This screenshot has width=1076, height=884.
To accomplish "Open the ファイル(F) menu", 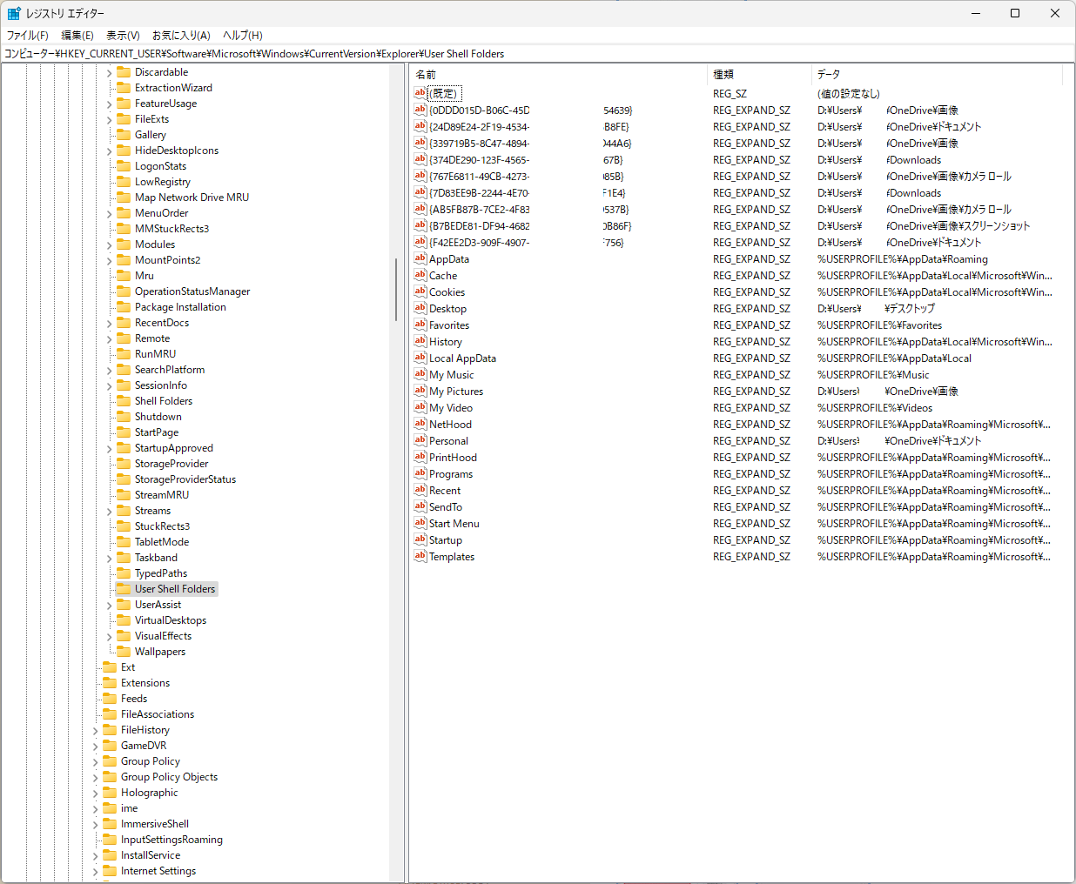I will coord(28,36).
